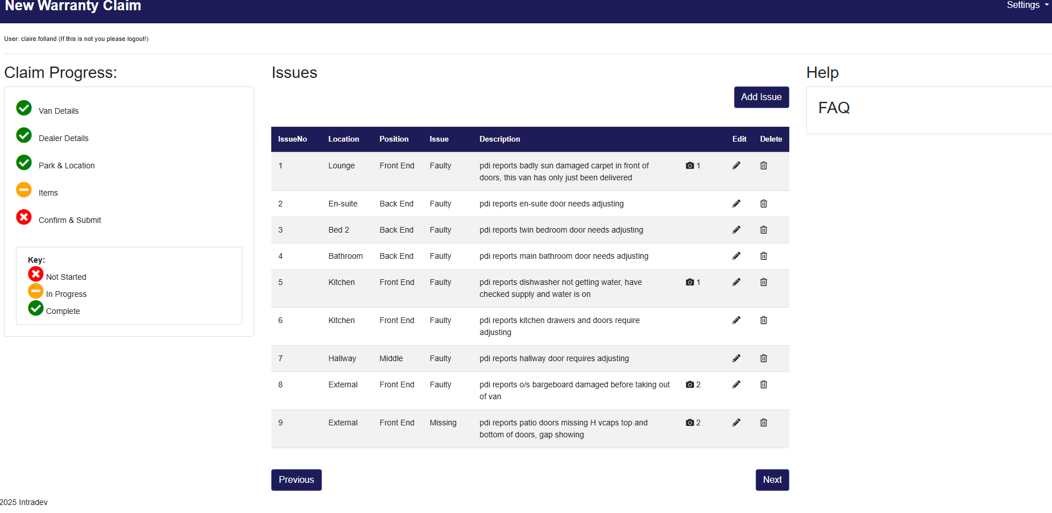Trash the kitchen drawers issue
Viewport: 1052px width, 513px height.
coord(763,320)
